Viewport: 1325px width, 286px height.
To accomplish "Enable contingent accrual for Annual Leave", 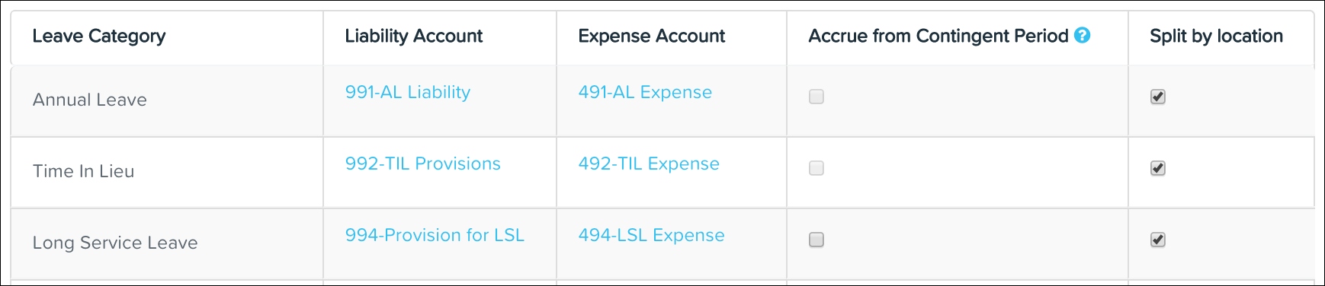I will [816, 97].
